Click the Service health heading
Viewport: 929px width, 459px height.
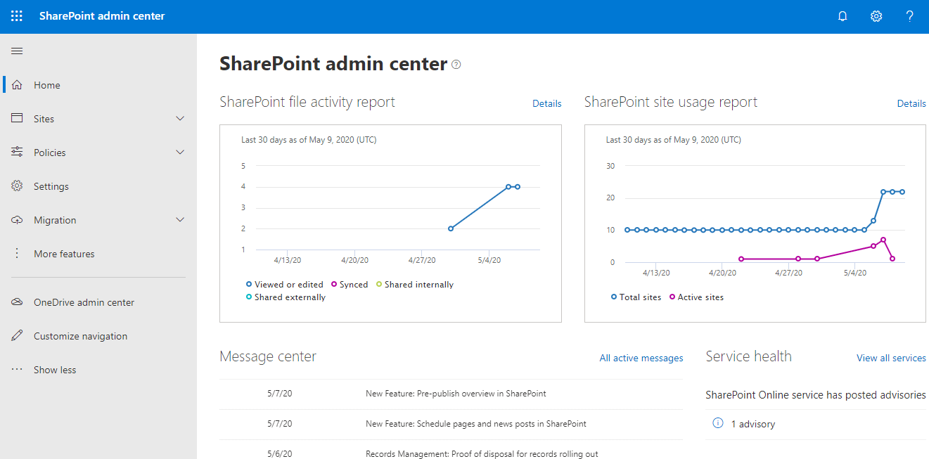click(x=749, y=356)
